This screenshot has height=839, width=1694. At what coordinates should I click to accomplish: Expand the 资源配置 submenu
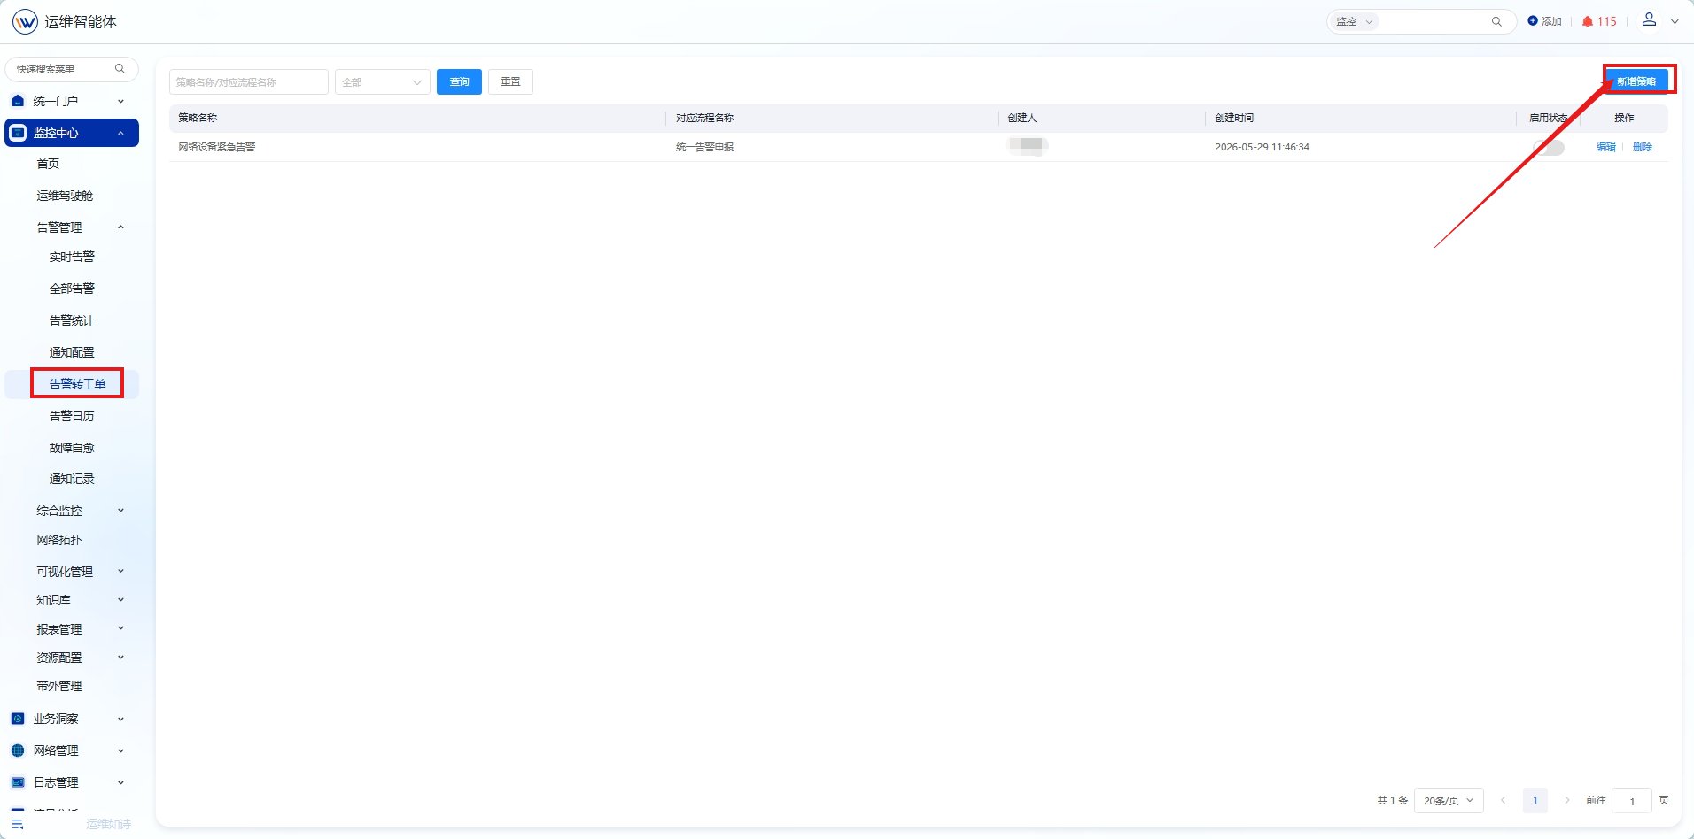121,658
